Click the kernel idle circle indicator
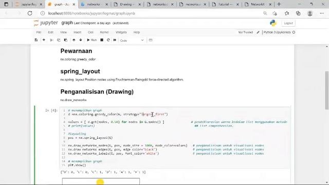Viewport: 329px width, 185px height. (294, 32)
